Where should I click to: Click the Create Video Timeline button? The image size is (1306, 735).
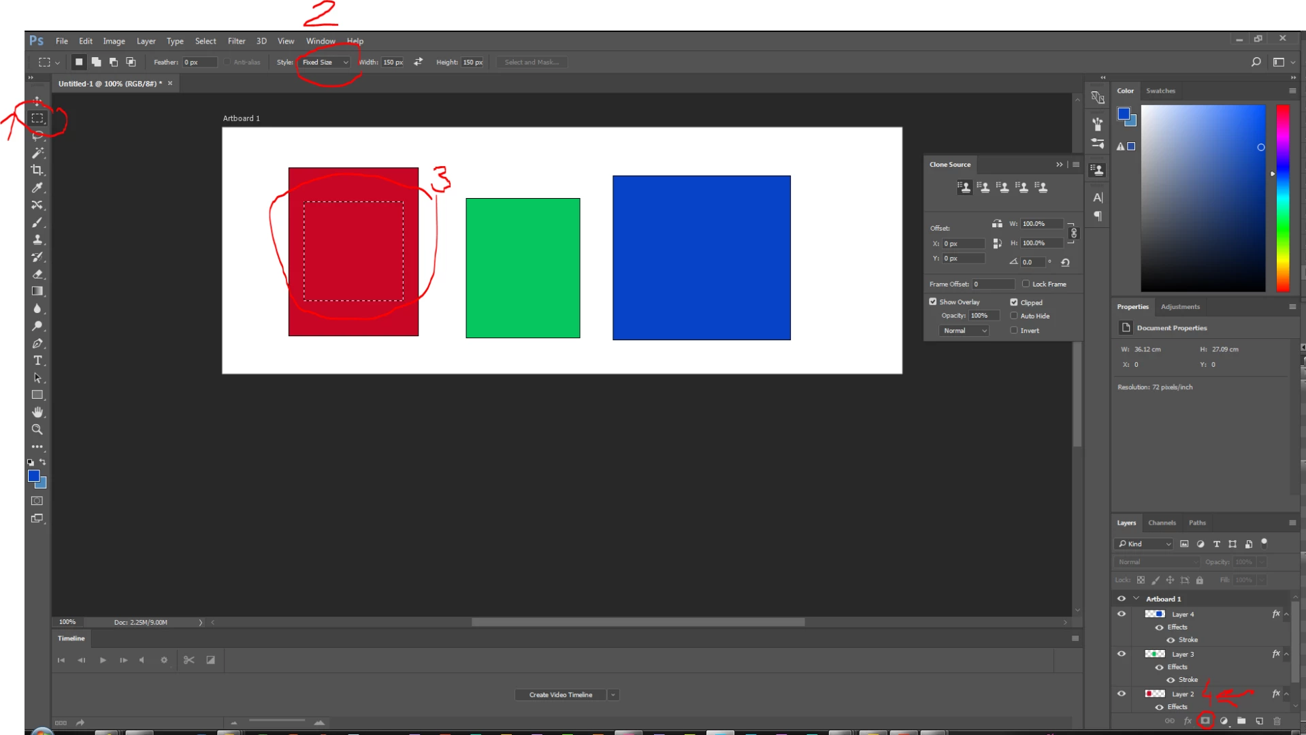[561, 695]
